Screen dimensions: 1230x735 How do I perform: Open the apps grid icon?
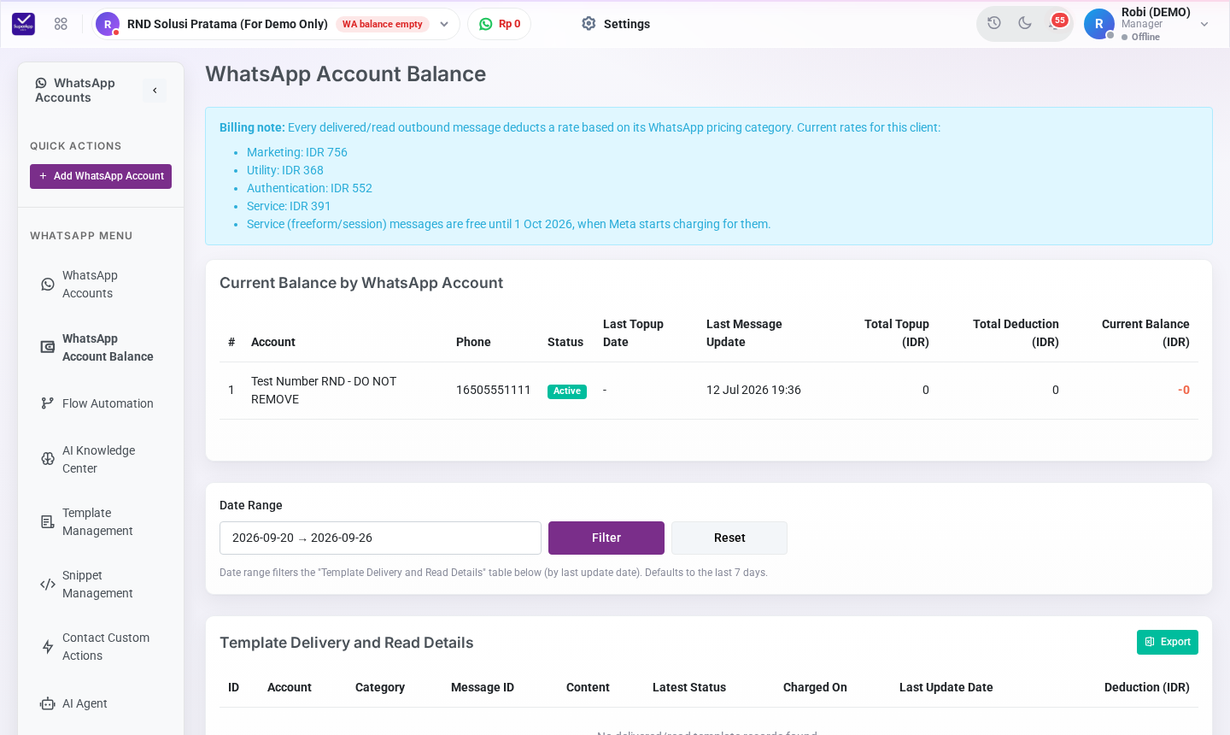(61, 24)
